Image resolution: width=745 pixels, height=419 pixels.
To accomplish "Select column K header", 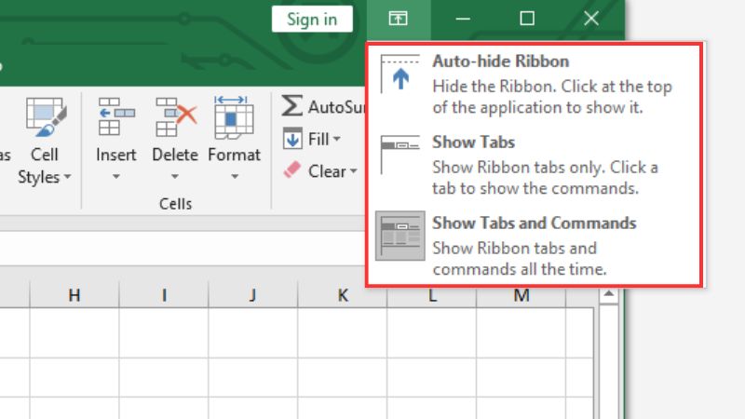I will pyautogui.click(x=343, y=296).
